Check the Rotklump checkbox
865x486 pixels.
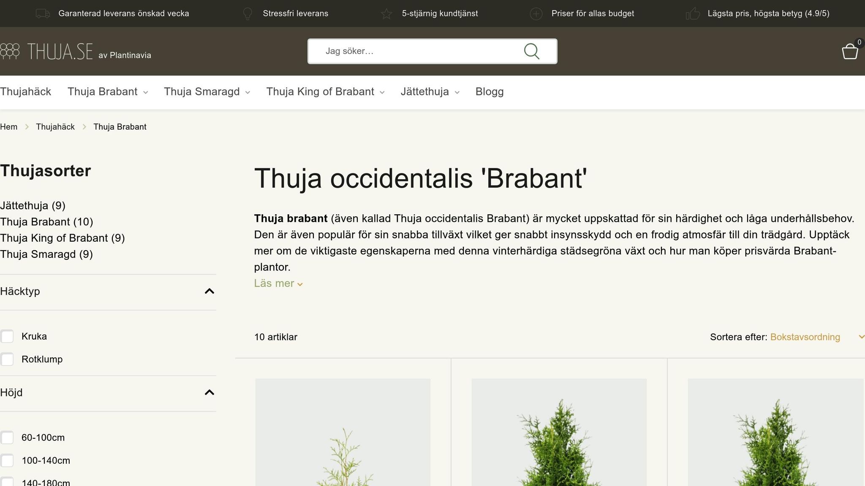point(7,359)
